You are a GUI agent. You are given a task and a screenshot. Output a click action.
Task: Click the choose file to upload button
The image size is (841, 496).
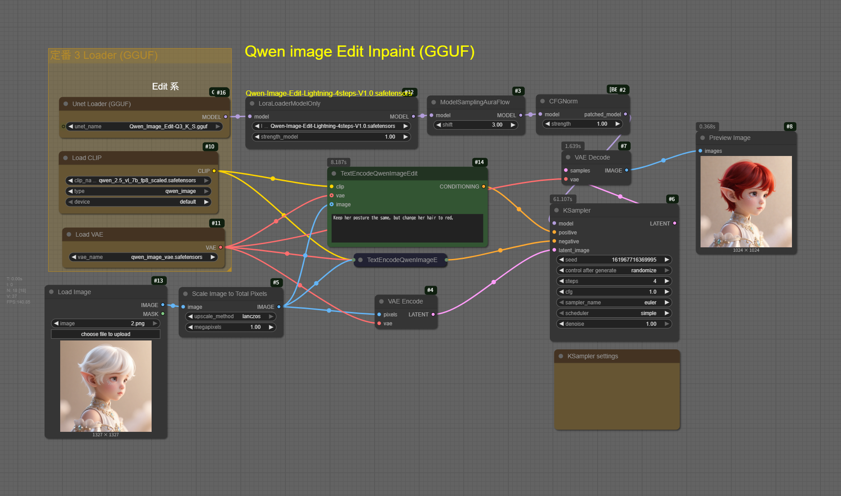point(106,334)
